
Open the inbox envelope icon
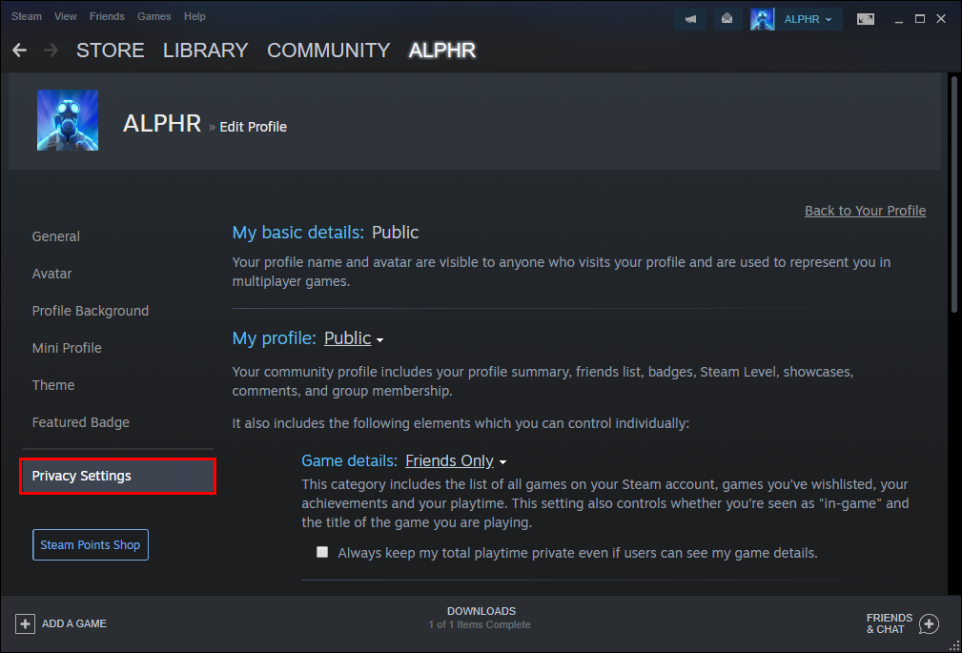coord(727,19)
